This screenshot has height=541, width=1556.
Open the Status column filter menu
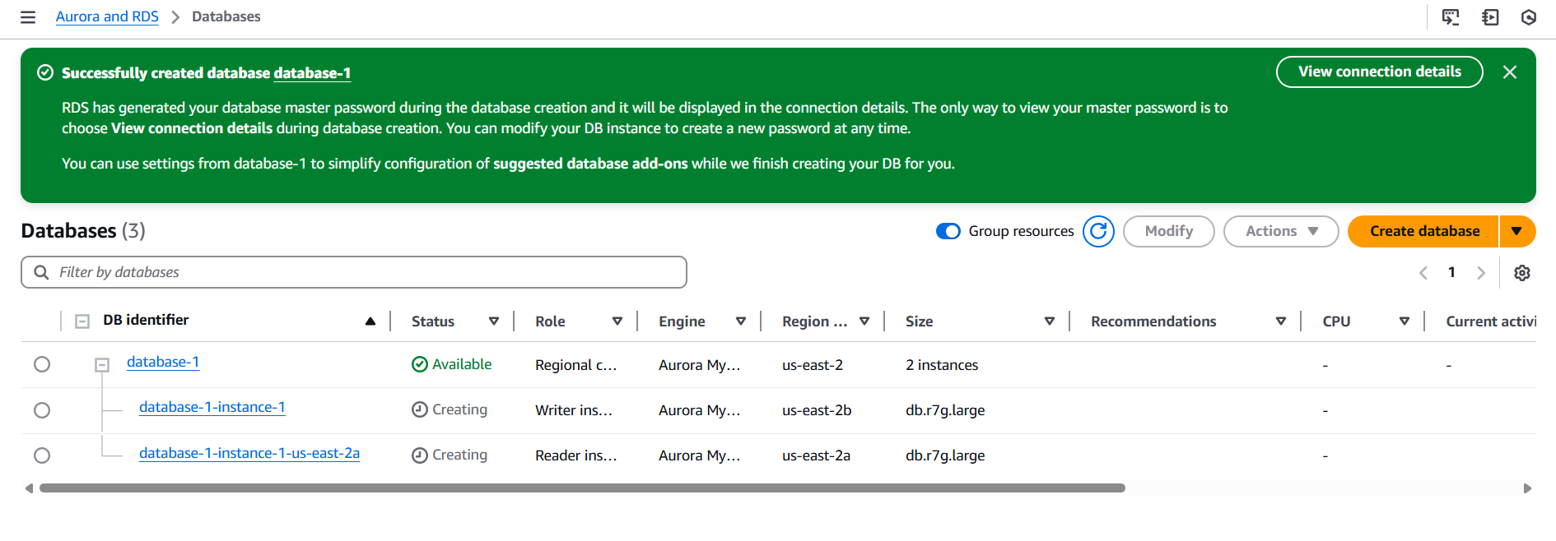click(x=494, y=321)
